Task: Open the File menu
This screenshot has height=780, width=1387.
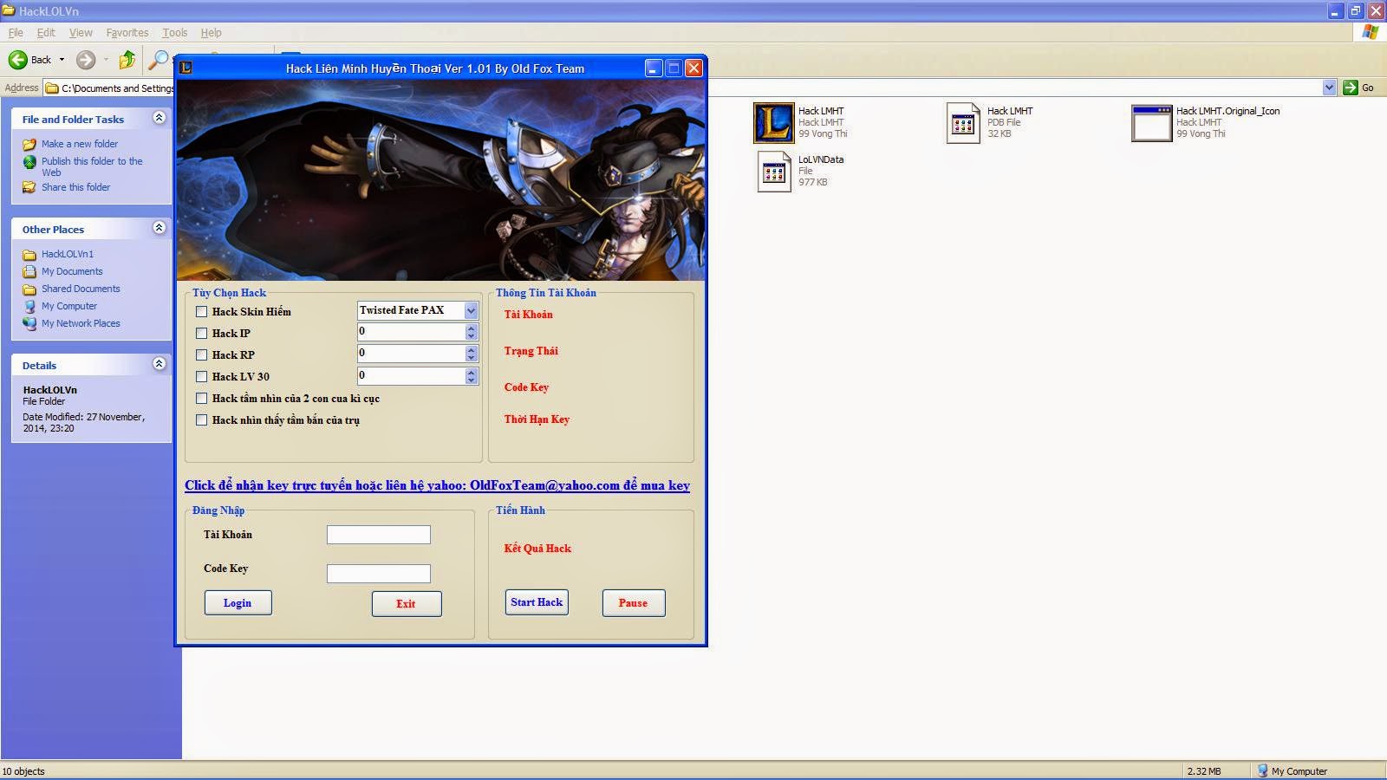Action: tap(16, 32)
